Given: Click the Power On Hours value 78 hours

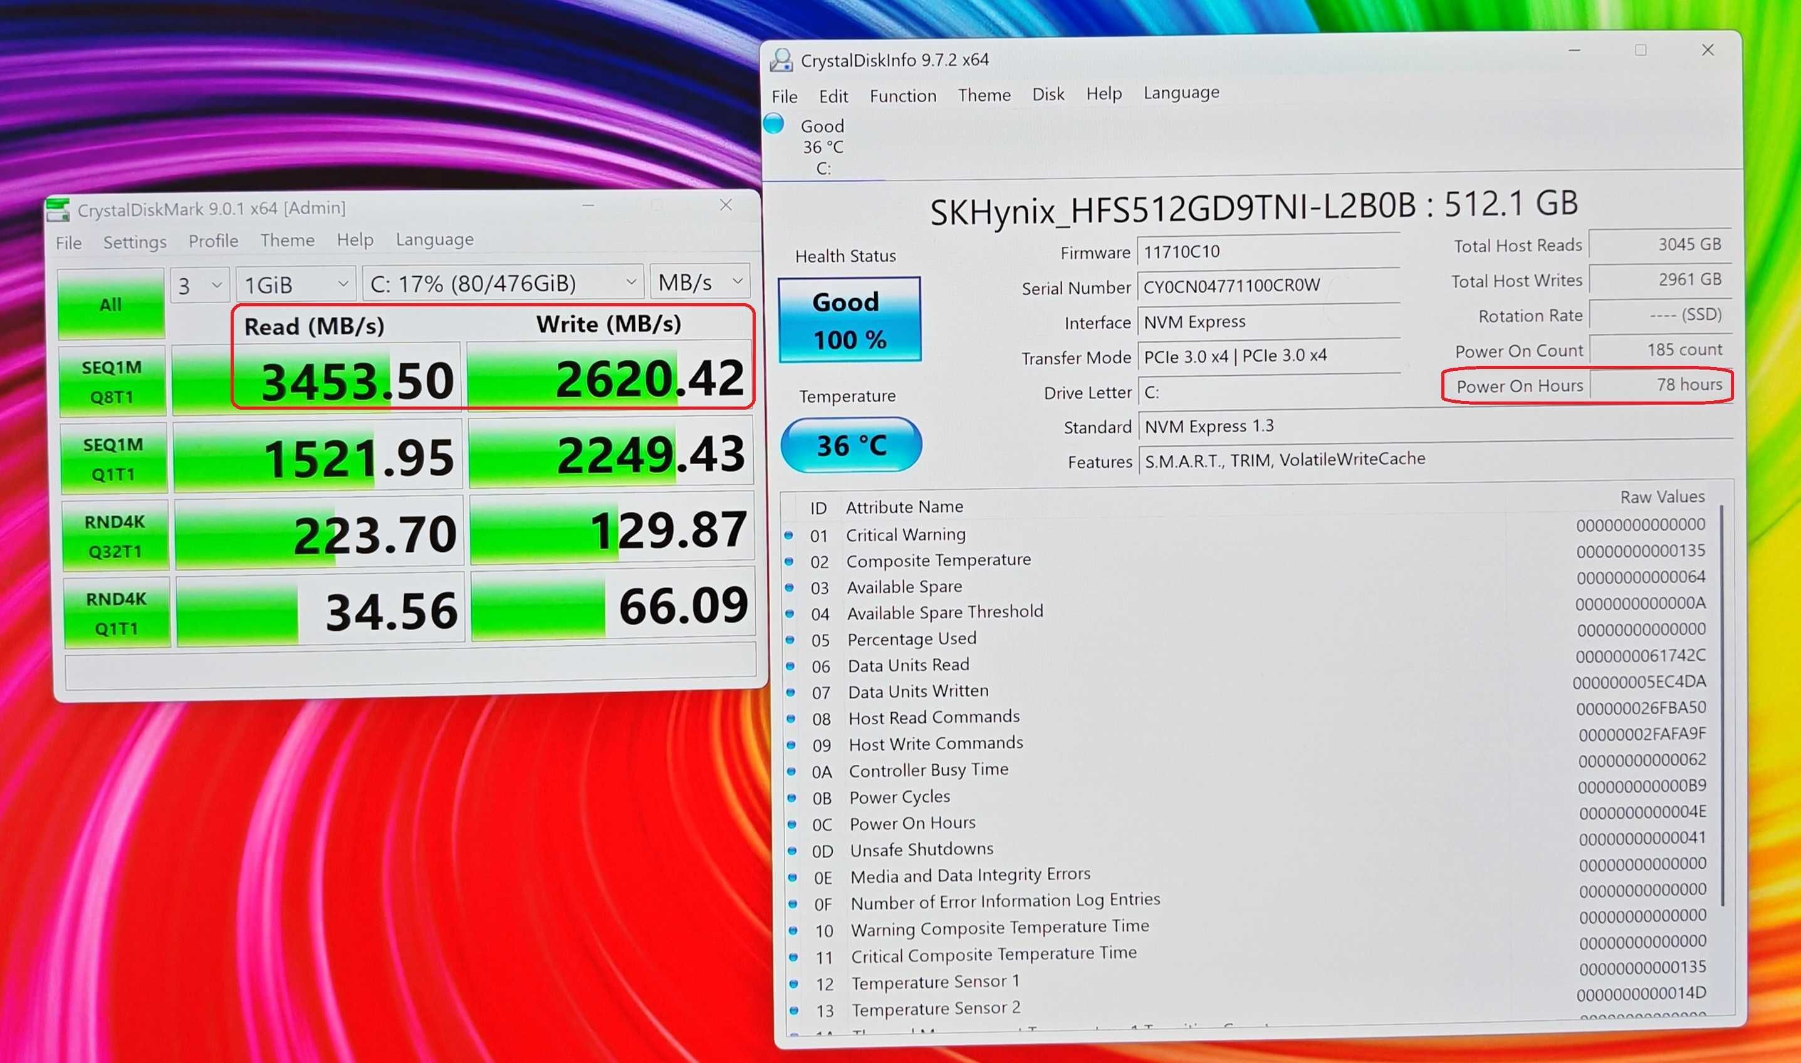Looking at the screenshot, I should pos(1661,385).
